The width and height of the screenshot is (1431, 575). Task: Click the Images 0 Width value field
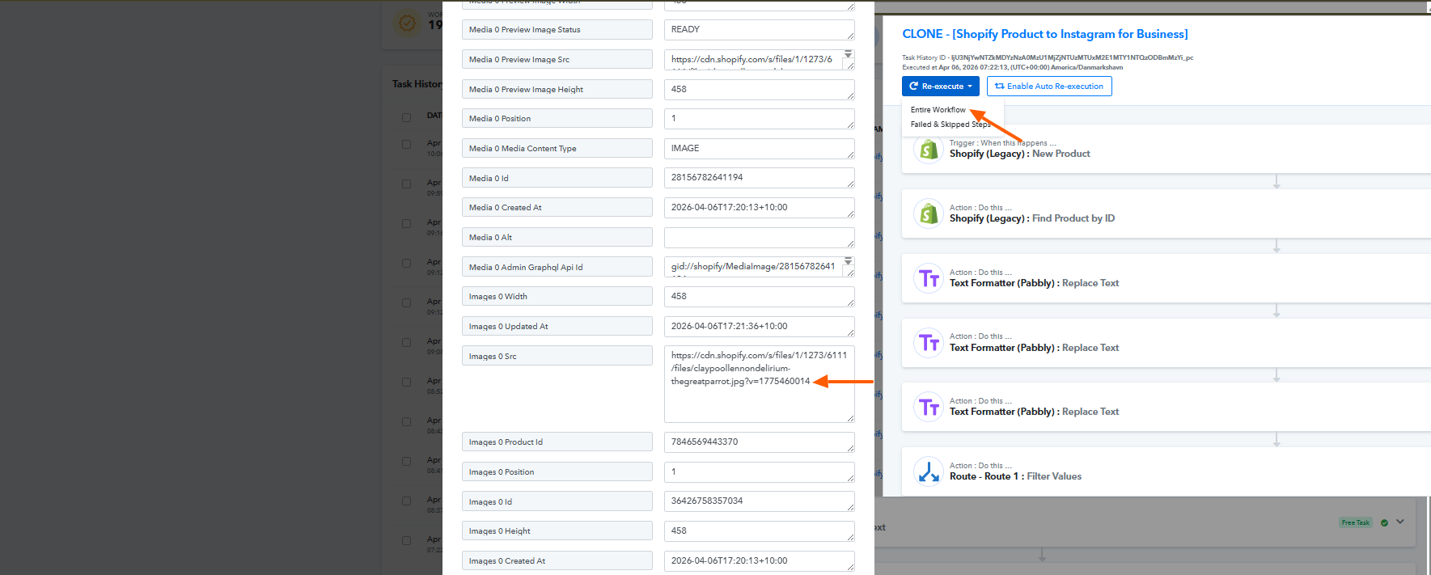pyautogui.click(x=759, y=297)
